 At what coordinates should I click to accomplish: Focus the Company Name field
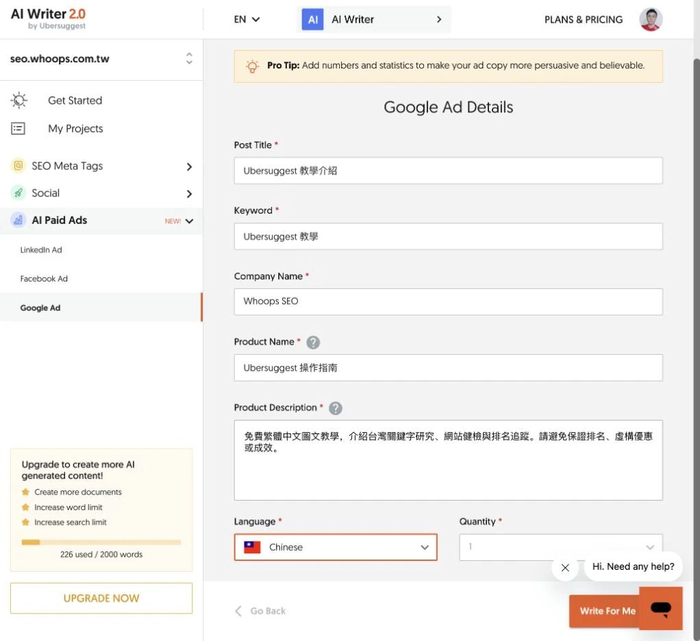(448, 302)
